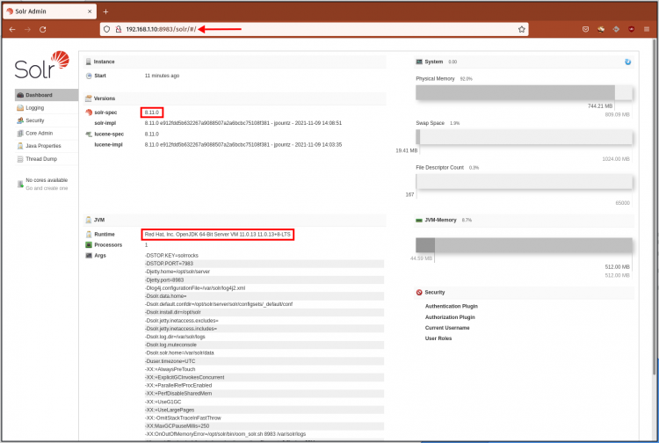
Task: Click the lucene-spec version value
Action: pyautogui.click(x=152, y=134)
